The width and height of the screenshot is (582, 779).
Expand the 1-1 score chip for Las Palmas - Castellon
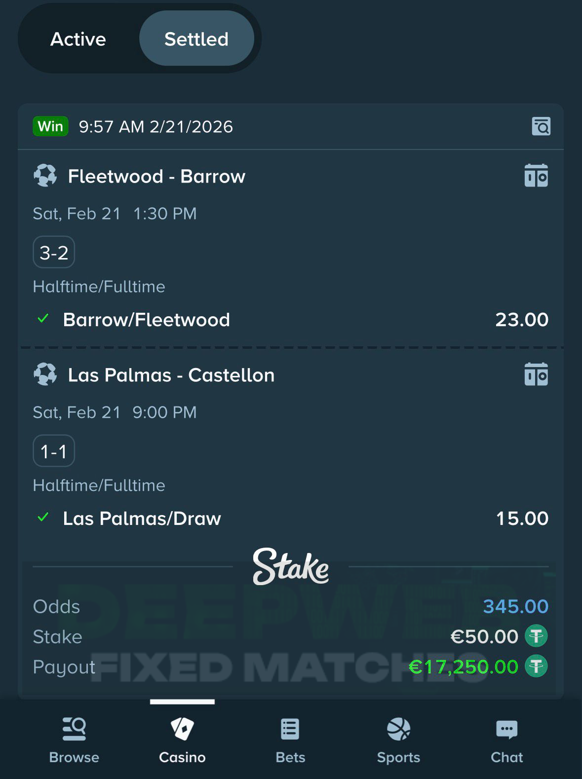click(x=53, y=451)
